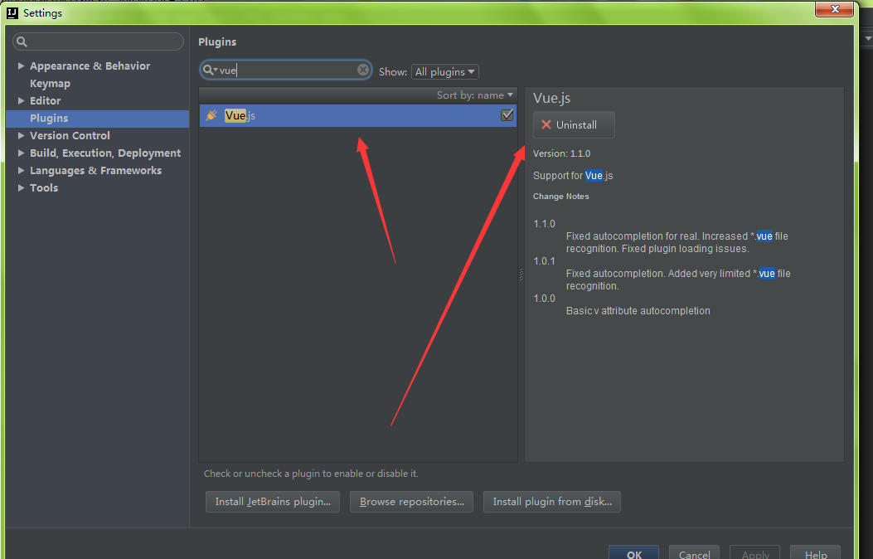Click the Plugins heading
Image resolution: width=873 pixels, height=559 pixels.
pos(217,41)
